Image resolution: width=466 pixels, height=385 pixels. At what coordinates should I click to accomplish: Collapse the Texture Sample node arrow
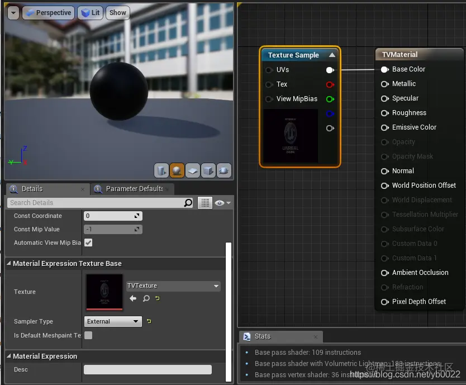(x=332, y=55)
